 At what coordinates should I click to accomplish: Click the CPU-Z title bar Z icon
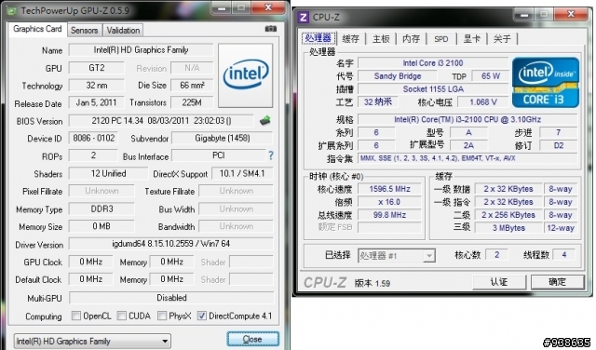point(303,17)
